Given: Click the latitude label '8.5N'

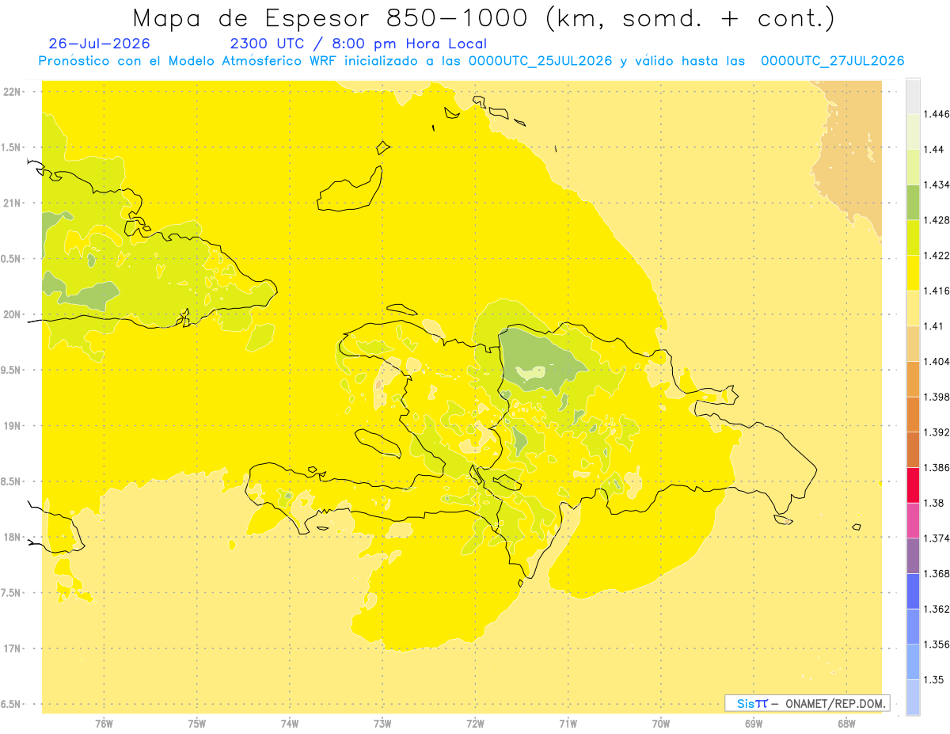Looking at the screenshot, I should [12, 481].
